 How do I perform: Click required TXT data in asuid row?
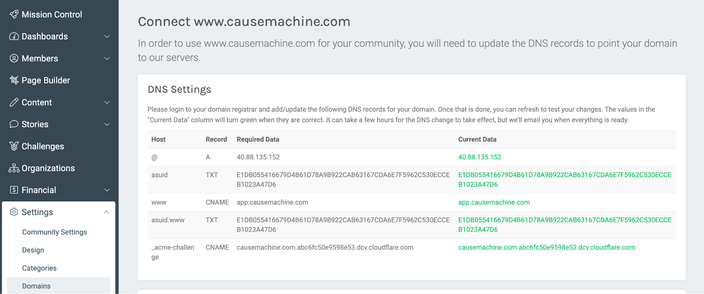coord(343,180)
